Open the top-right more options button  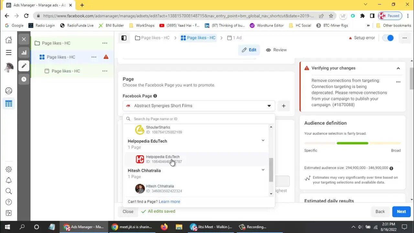(405, 38)
